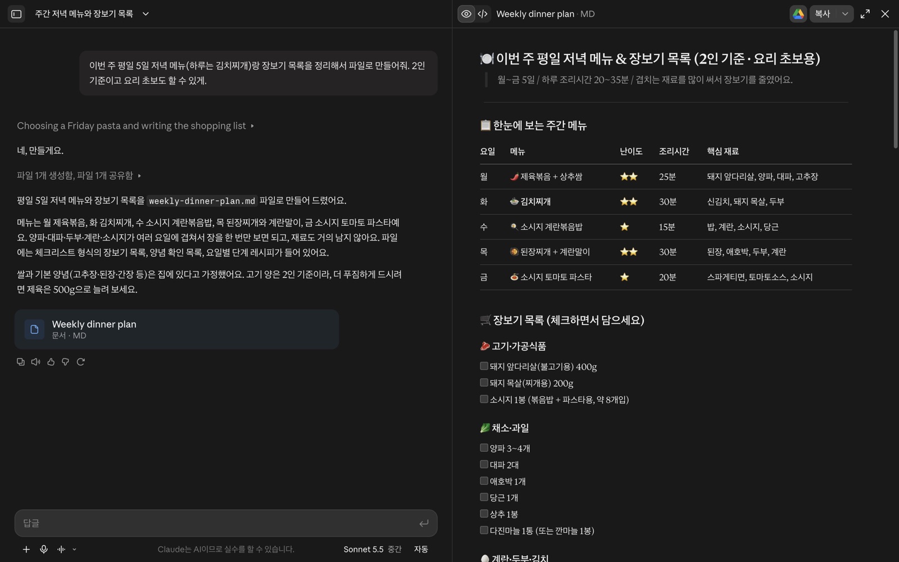Click the microphone dictation icon
Screen dimensions: 899x562
[44, 549]
